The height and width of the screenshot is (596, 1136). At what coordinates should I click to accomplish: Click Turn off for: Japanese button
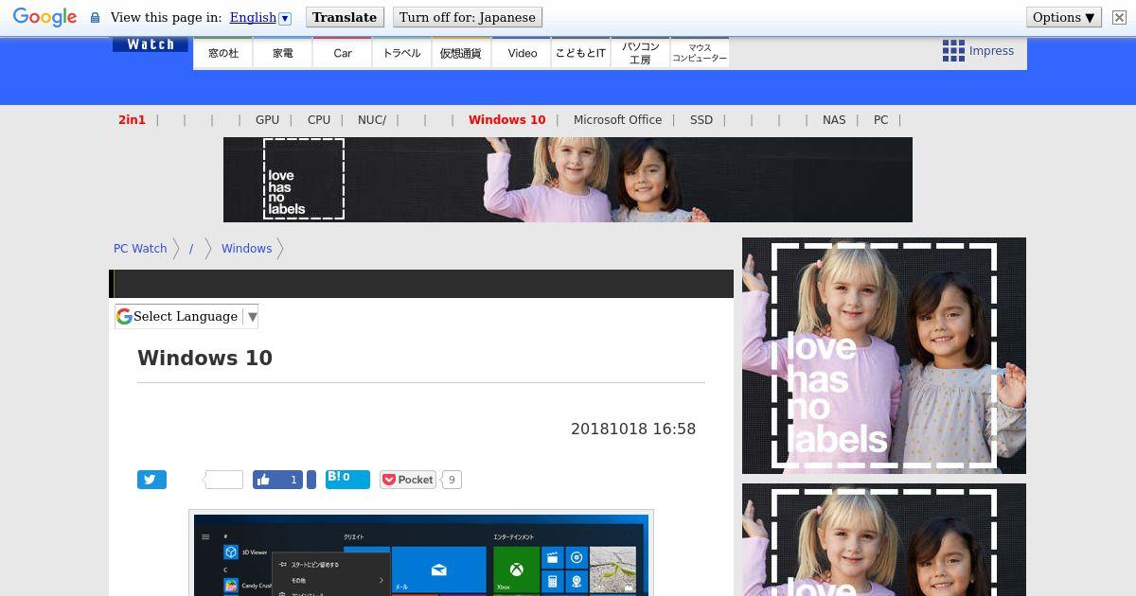coord(468,17)
